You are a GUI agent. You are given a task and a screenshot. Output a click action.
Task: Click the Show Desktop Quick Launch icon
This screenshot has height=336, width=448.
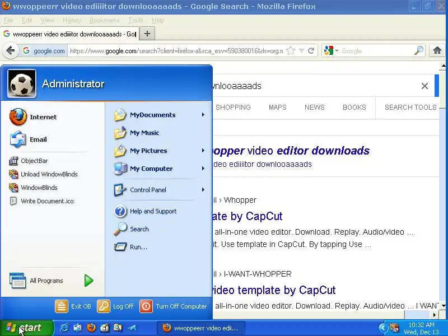point(77,328)
